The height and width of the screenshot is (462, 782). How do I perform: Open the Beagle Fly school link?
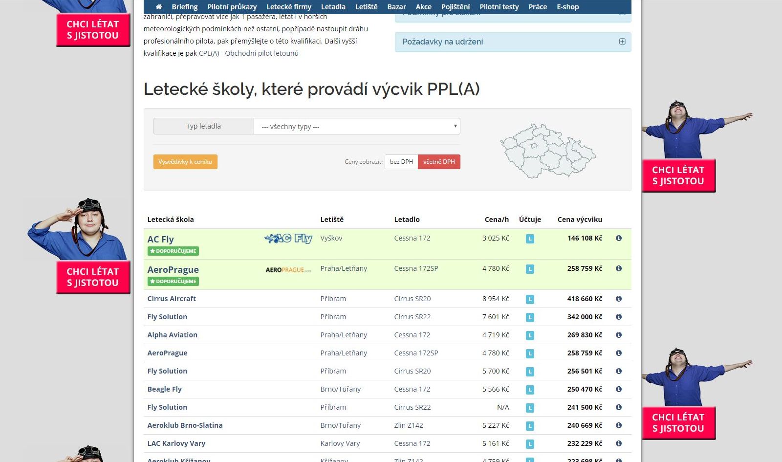[x=165, y=389]
